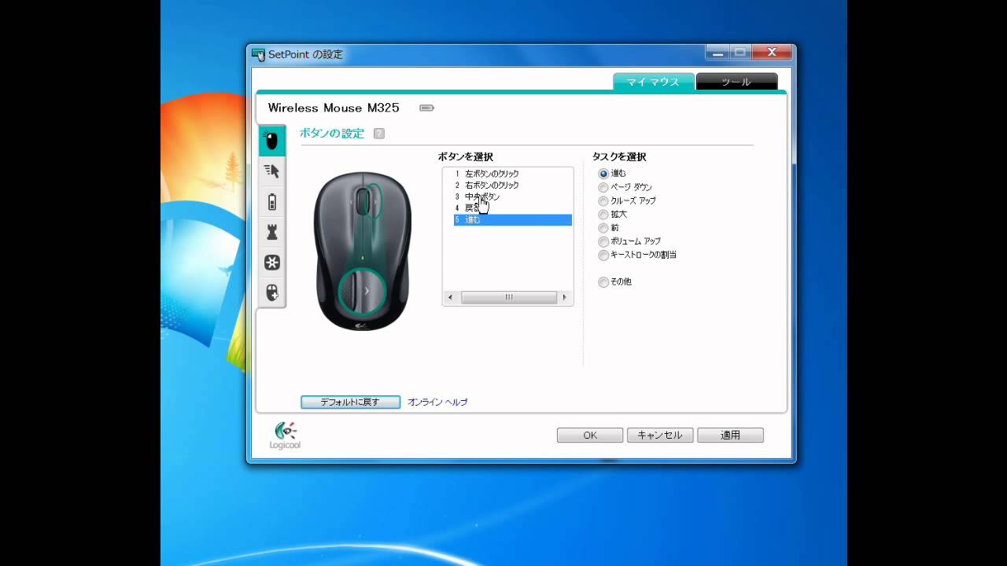This screenshot has width=1007, height=566.
Task: Confirm with the OK button
Action: (x=590, y=435)
